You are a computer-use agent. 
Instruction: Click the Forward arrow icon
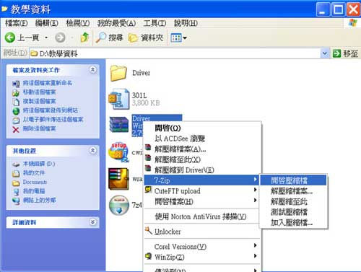pos(60,38)
